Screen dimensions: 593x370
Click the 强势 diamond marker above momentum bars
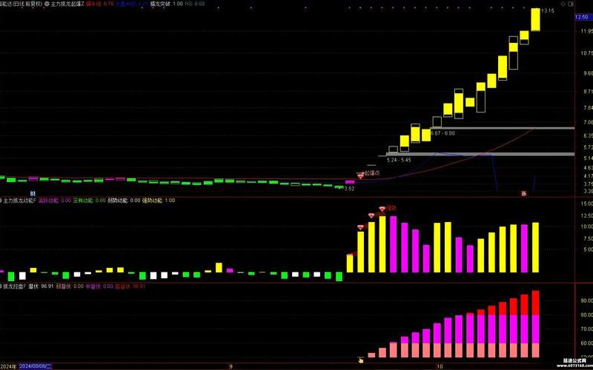(x=382, y=209)
